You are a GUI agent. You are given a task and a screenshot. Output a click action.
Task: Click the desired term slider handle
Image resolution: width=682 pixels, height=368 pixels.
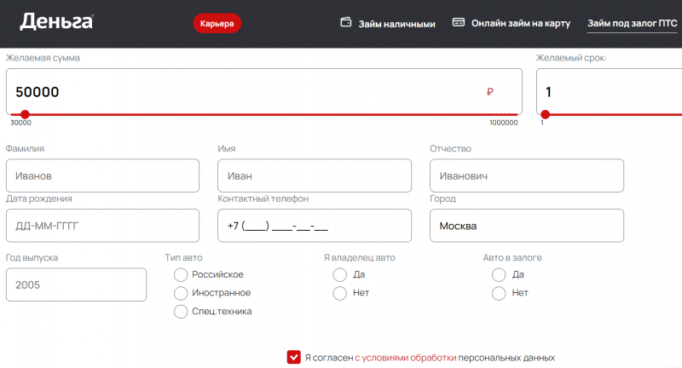pos(546,114)
